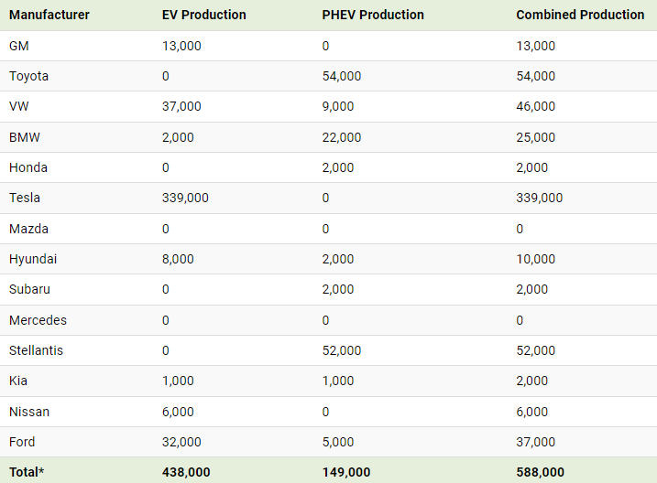Select Nissan's EV production 6,000
Screen dimensions: 657x483
click(178, 412)
